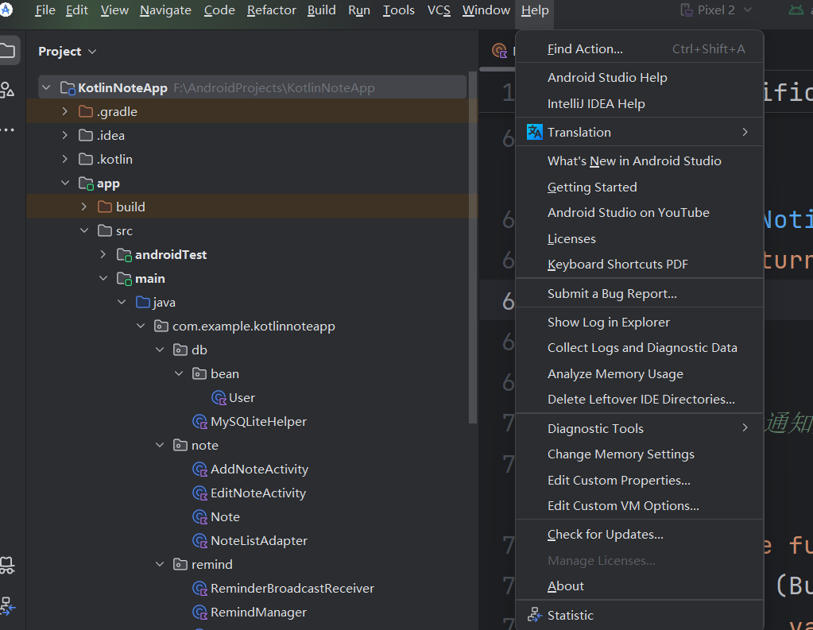Choose Check for Updates
Viewport: 813px width, 630px height.
(x=640, y=535)
